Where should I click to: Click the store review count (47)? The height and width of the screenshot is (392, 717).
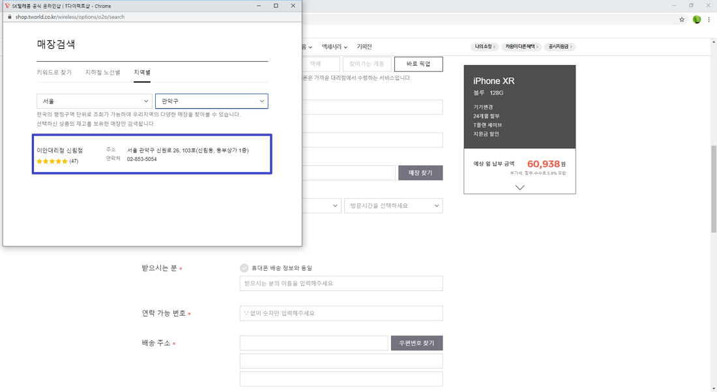[74, 161]
